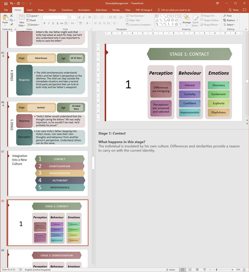Open the font size dropdown

point(76,17)
